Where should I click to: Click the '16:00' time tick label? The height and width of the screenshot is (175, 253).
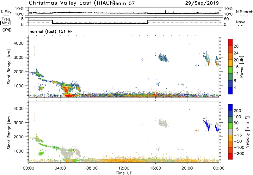tap(155, 168)
